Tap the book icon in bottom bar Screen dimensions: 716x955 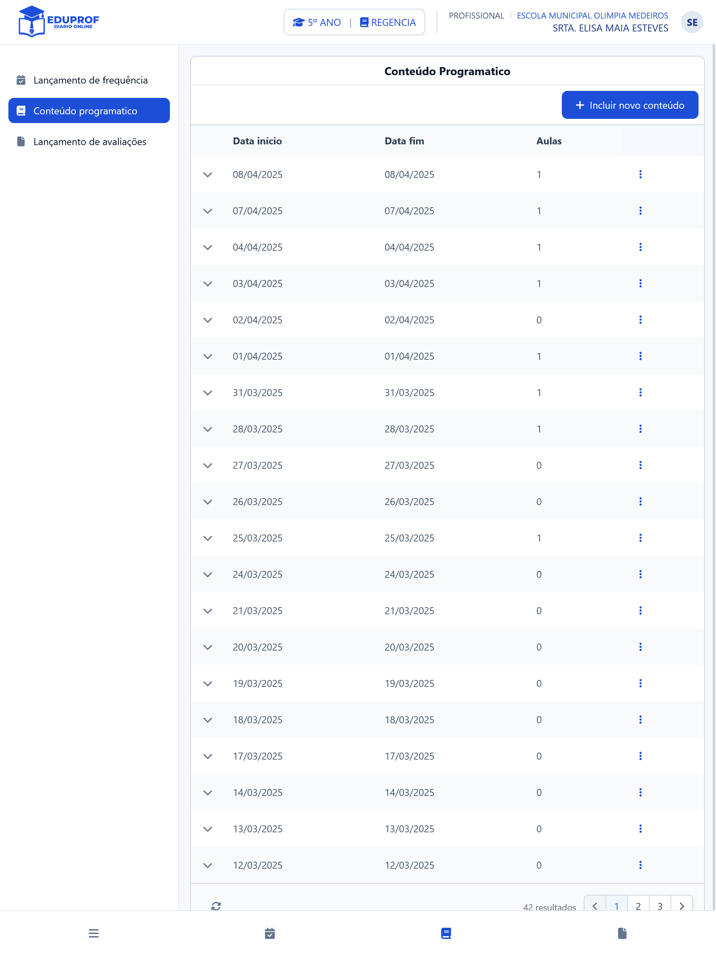tap(446, 933)
